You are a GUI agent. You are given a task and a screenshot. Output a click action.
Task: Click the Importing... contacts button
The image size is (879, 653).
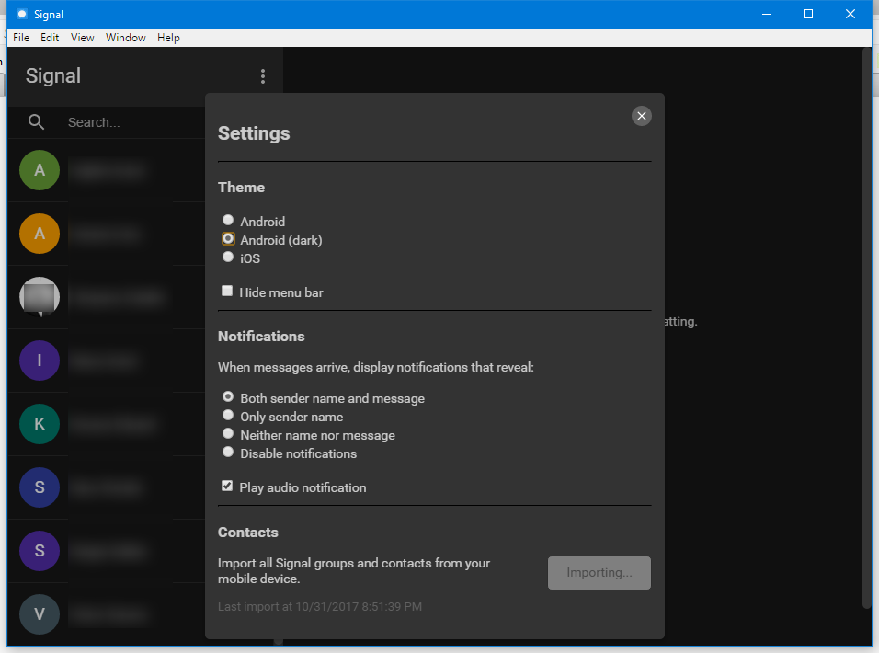[x=599, y=572]
